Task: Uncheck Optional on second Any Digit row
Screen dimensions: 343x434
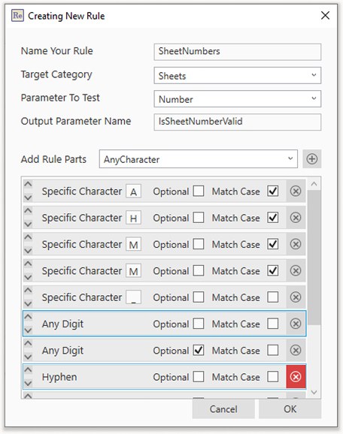Action: (x=199, y=350)
